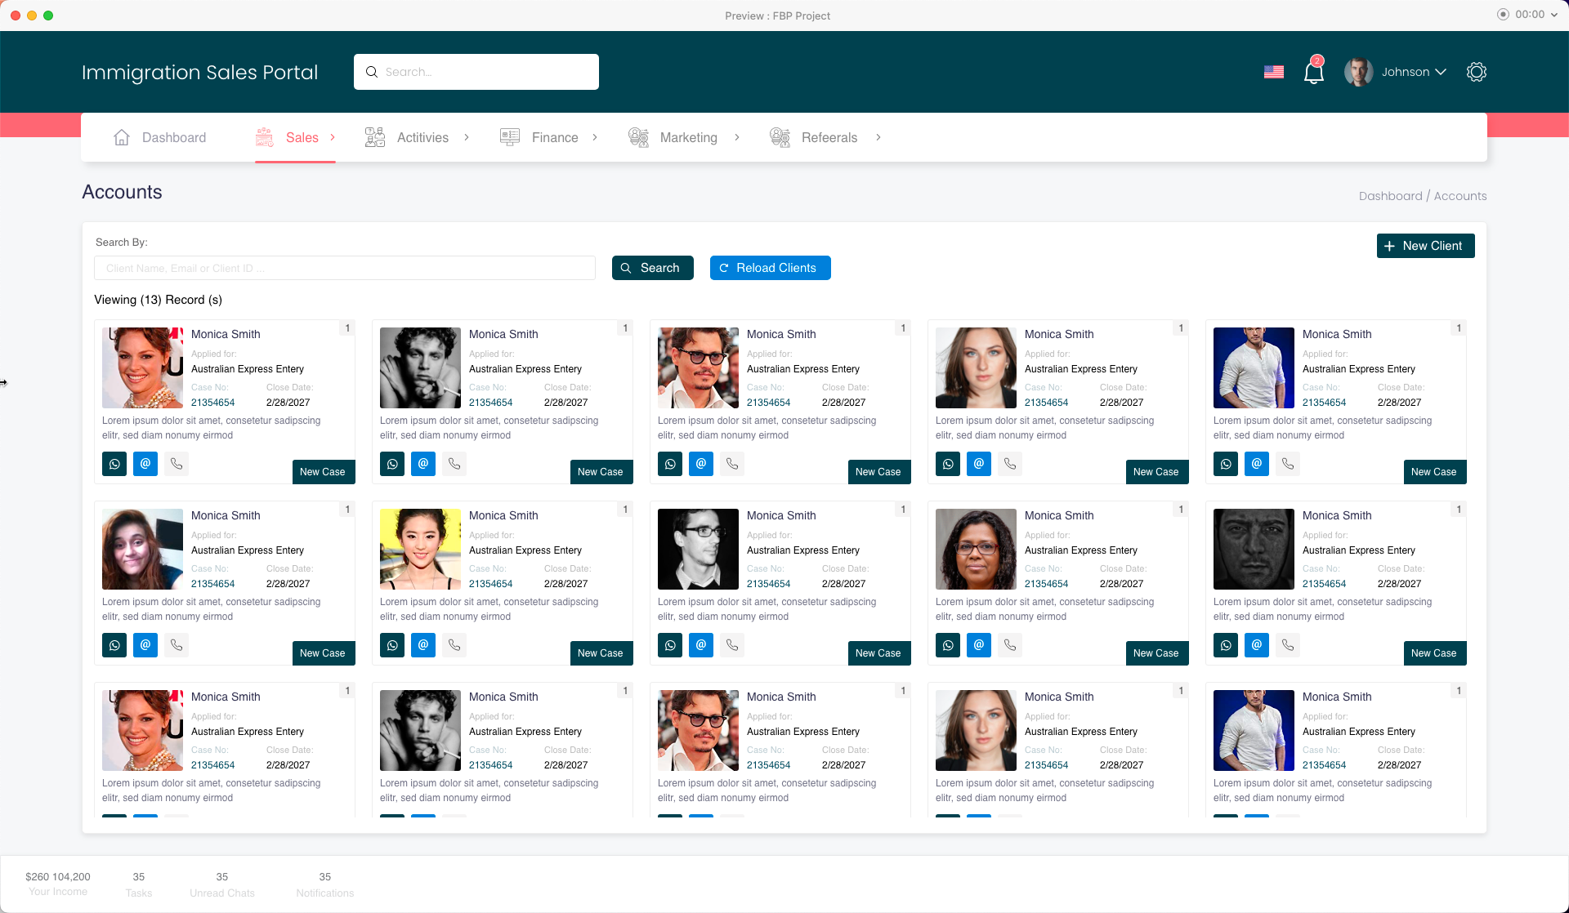Viewport: 1569px width, 913px height.
Task: Open the notifications bell icon
Action: [1313, 73]
